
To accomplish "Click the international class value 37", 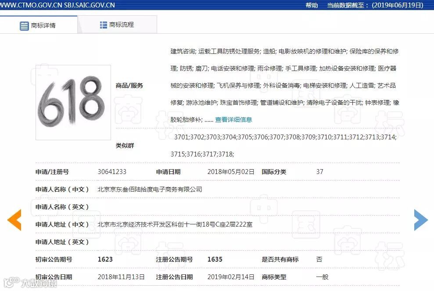I will point(320,172).
